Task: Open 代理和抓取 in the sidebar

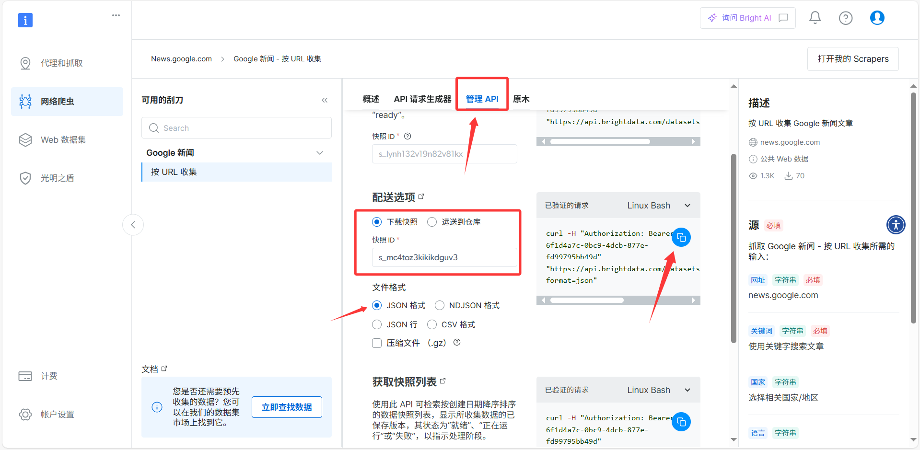Action: pos(67,63)
